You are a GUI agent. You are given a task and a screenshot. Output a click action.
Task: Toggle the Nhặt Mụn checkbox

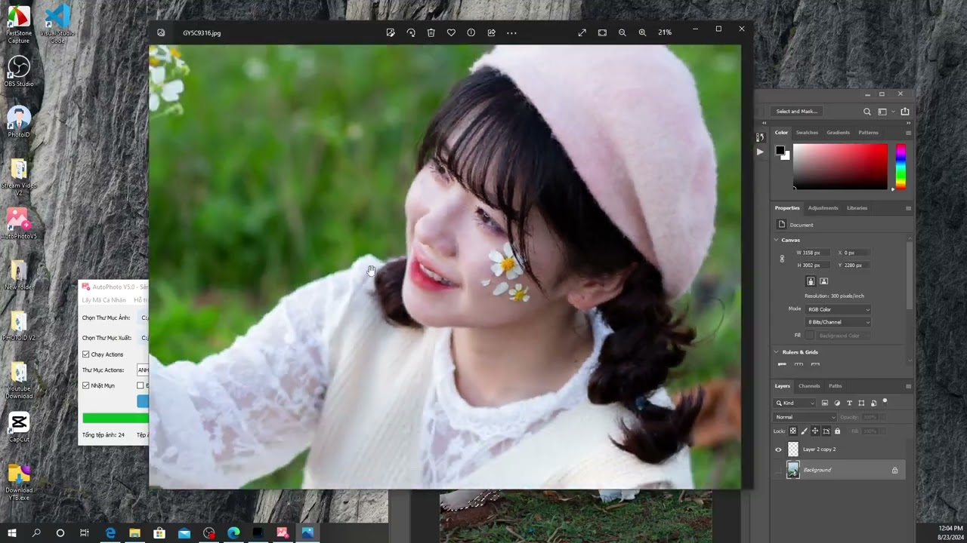click(86, 385)
